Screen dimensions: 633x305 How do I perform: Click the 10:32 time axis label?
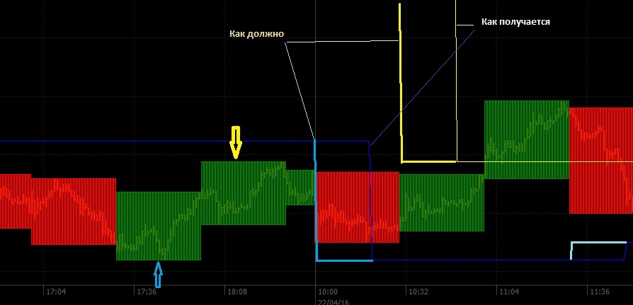pyautogui.click(x=418, y=291)
